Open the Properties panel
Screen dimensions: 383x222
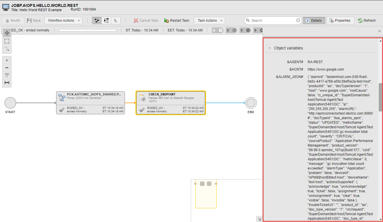click(x=340, y=21)
